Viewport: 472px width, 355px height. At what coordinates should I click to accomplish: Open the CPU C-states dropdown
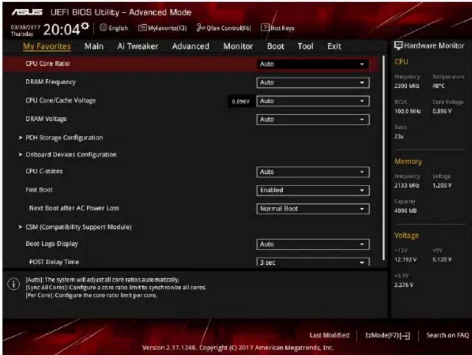pyautogui.click(x=313, y=172)
